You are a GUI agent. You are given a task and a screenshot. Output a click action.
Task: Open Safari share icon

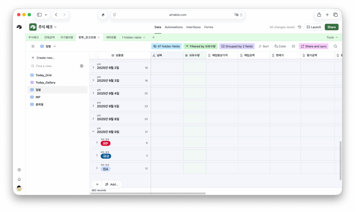pos(319,15)
